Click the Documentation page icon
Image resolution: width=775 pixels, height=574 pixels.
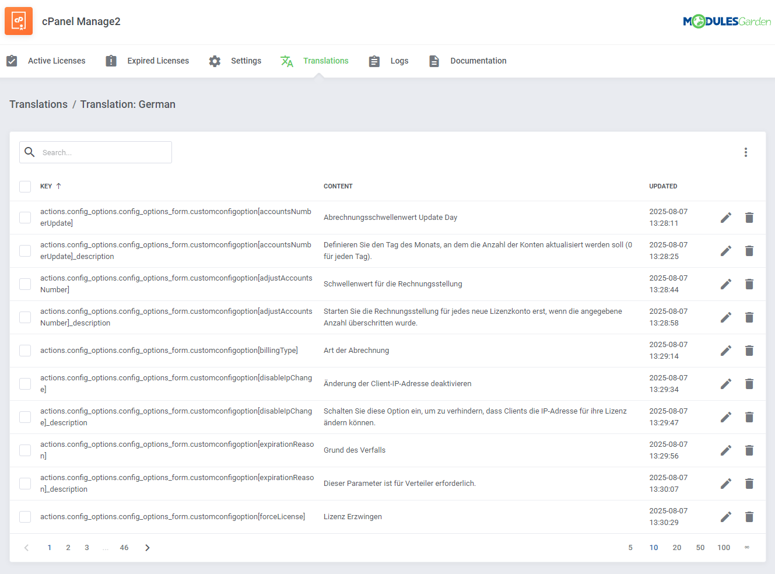[x=434, y=61]
